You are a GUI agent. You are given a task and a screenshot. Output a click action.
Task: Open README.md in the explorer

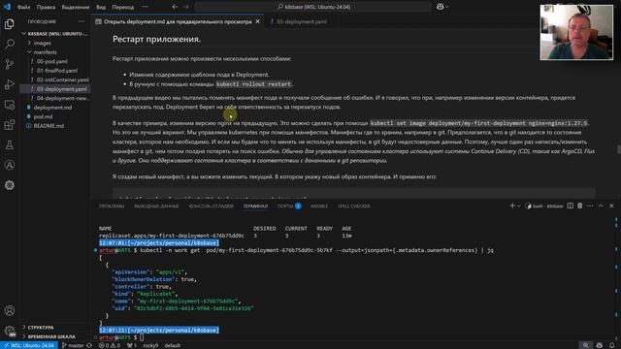pyautogui.click(x=49, y=126)
